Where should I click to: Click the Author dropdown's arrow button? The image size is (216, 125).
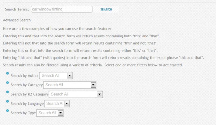(x=70, y=76)
